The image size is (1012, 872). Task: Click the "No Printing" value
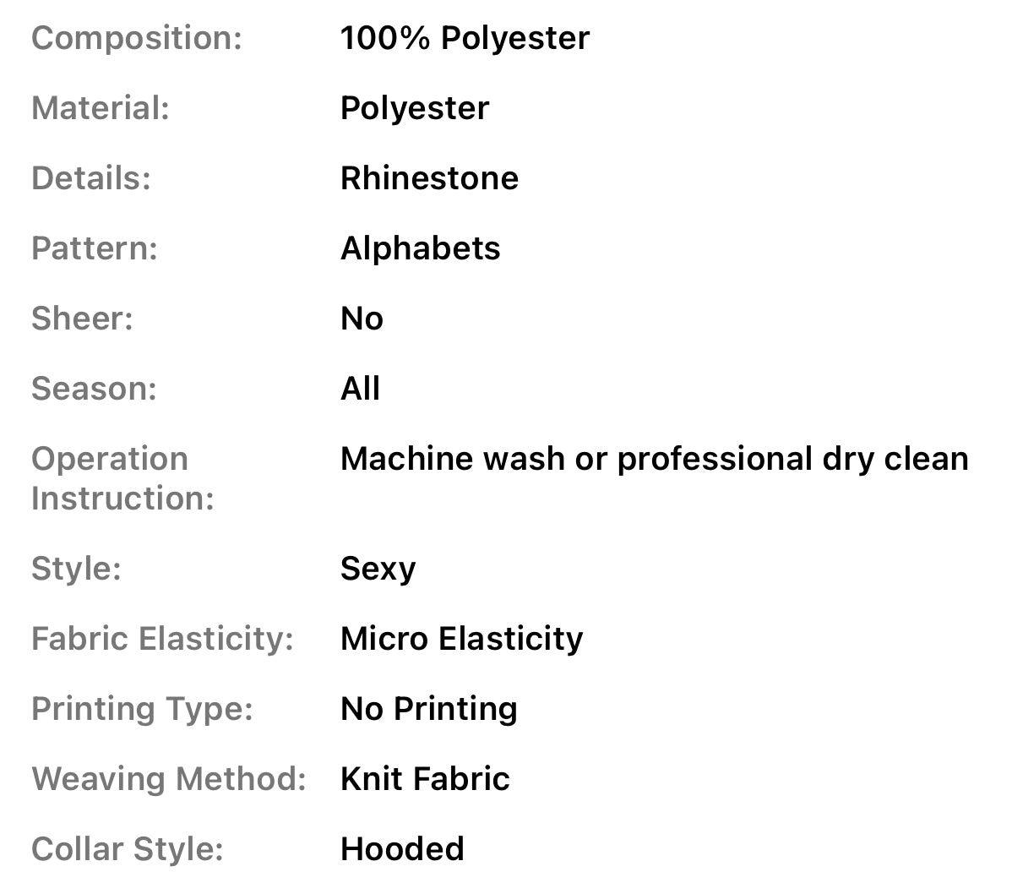pyautogui.click(x=428, y=709)
